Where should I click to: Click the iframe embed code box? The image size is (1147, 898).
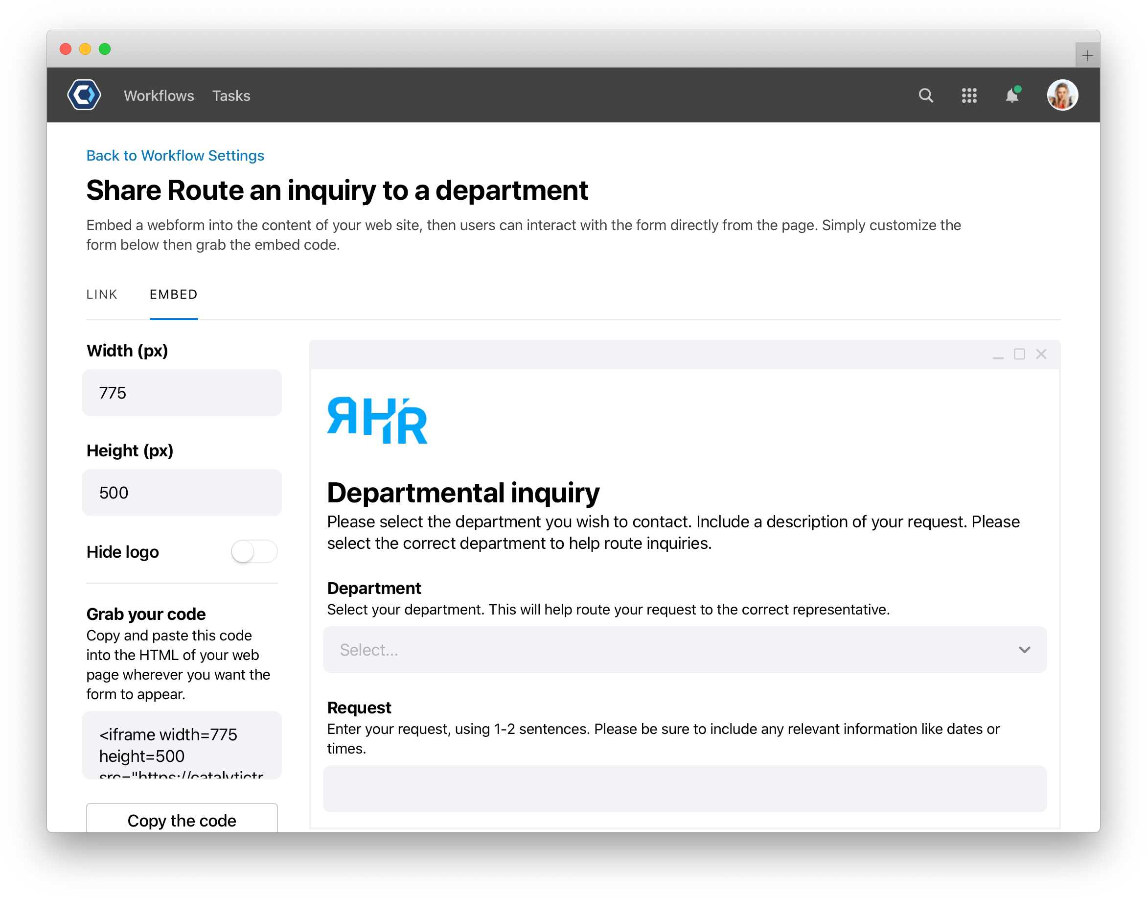182,744
